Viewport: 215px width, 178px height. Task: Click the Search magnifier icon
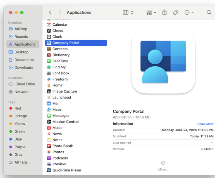[x=209, y=12]
